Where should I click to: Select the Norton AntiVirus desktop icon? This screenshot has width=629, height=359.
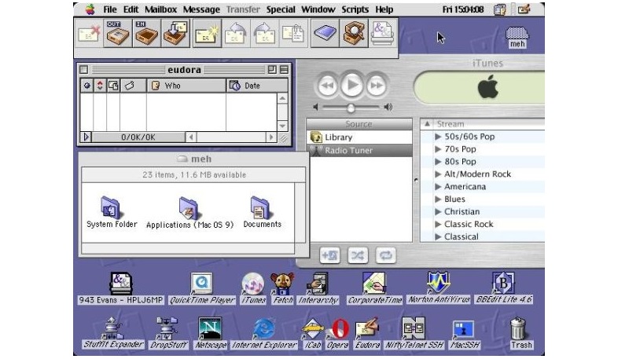(x=438, y=284)
